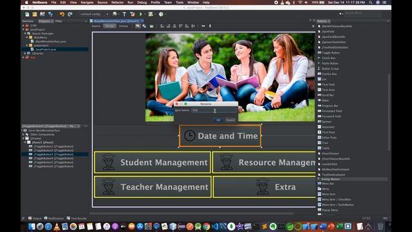412x232 pixels.
Task: Click the New File toolbar icon
Action: pyautogui.click(x=27, y=14)
